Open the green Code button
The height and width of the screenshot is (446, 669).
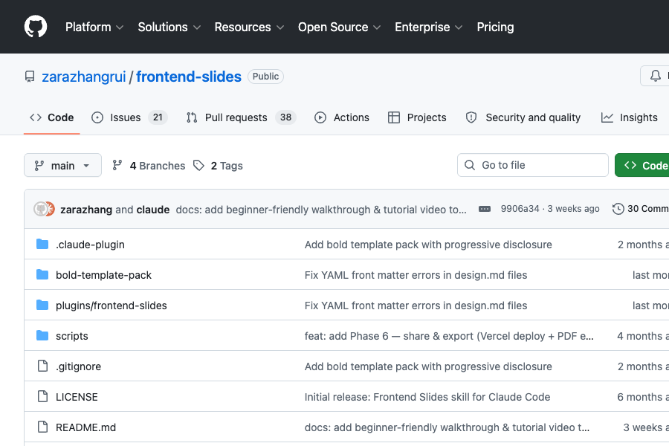(641, 165)
